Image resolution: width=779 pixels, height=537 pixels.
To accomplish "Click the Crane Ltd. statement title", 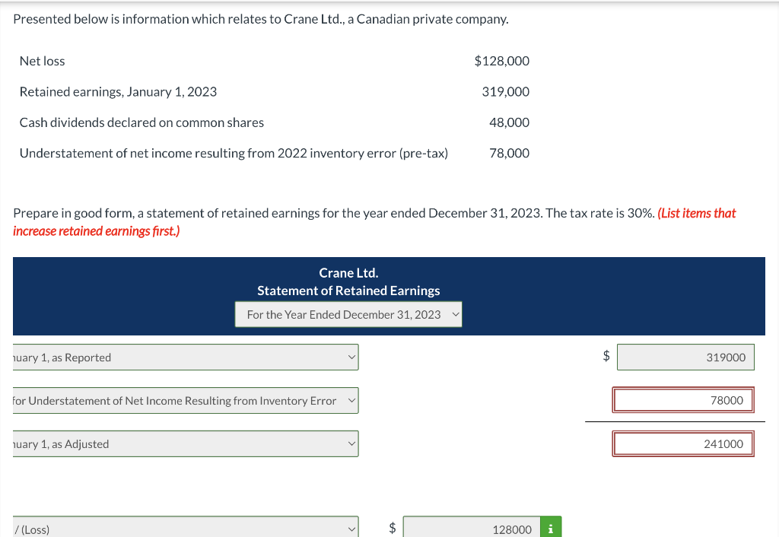I will click(348, 272).
